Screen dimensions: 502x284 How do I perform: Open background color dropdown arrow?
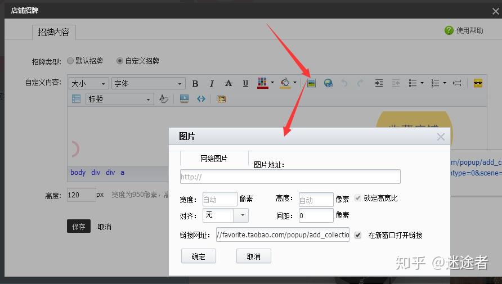295,83
